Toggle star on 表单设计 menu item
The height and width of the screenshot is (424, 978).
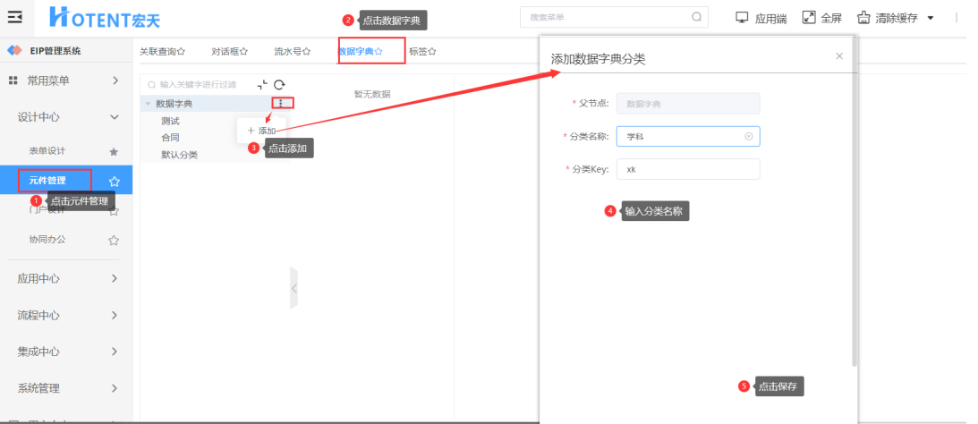click(x=114, y=151)
